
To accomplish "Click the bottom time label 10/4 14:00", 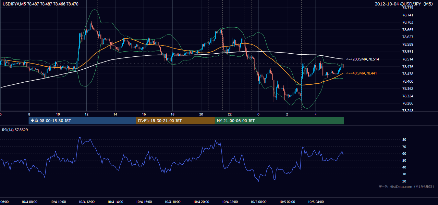I will coord(115,202).
